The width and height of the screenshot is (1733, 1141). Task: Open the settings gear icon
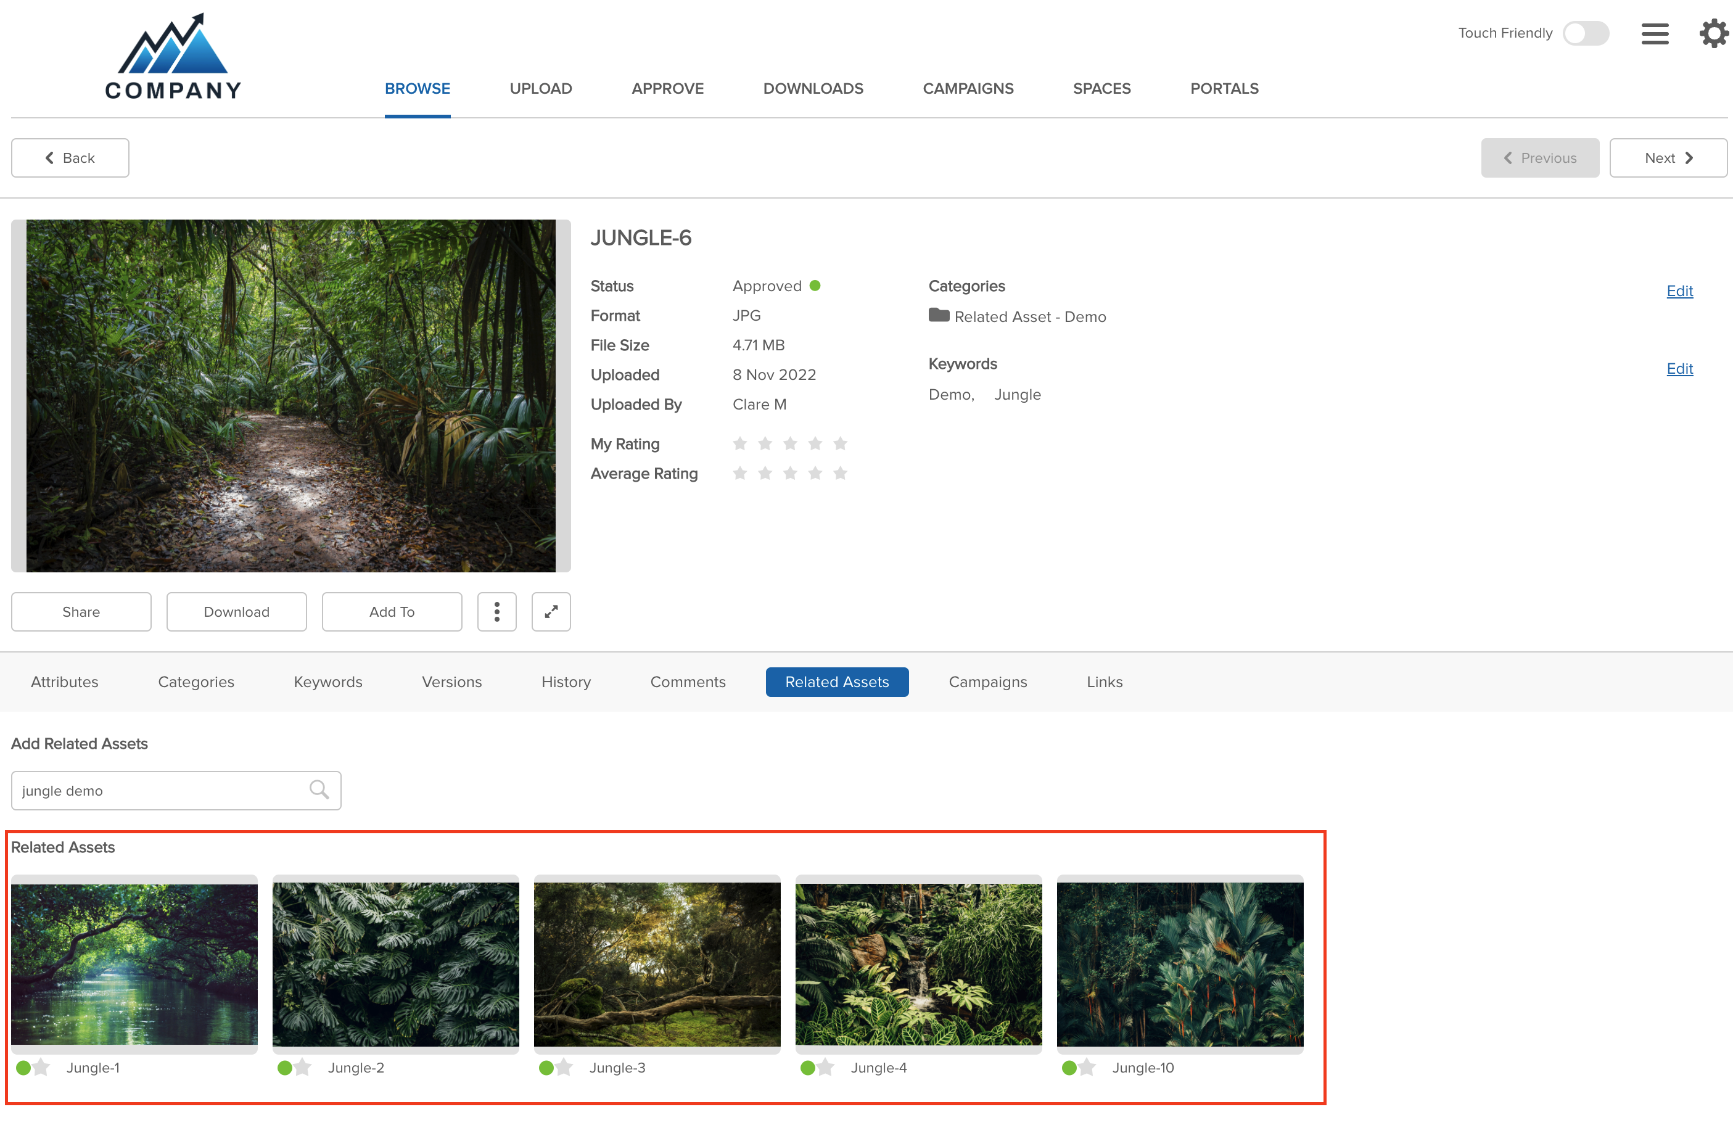[1713, 33]
